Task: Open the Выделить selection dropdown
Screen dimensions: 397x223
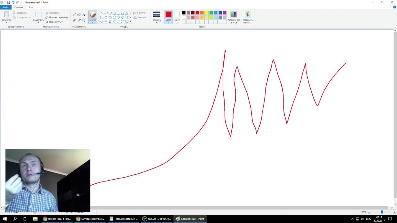Action: (38, 20)
